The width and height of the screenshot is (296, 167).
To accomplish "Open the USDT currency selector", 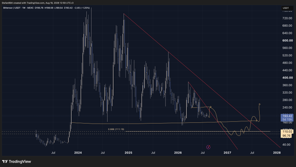I will tap(287, 8).
